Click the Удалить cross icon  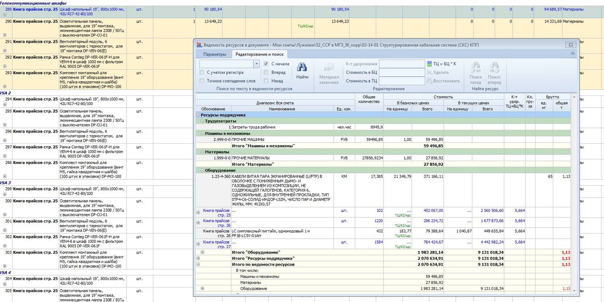[430, 72]
